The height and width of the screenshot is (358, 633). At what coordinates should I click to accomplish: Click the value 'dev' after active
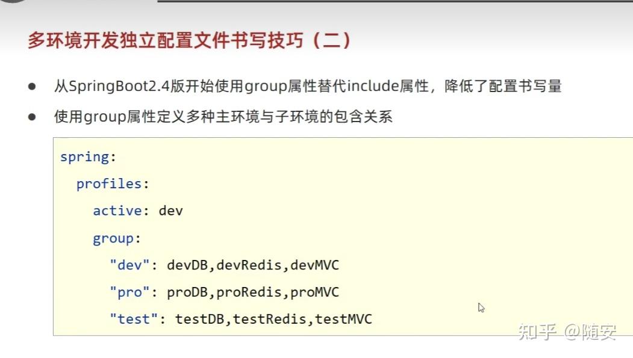pyautogui.click(x=171, y=211)
